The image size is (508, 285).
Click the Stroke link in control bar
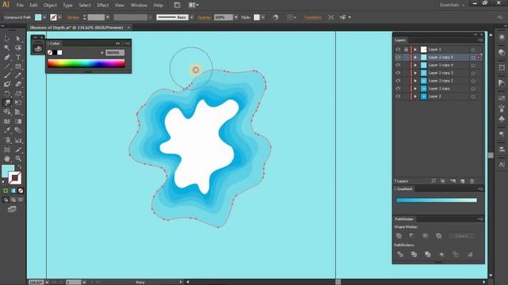point(73,17)
